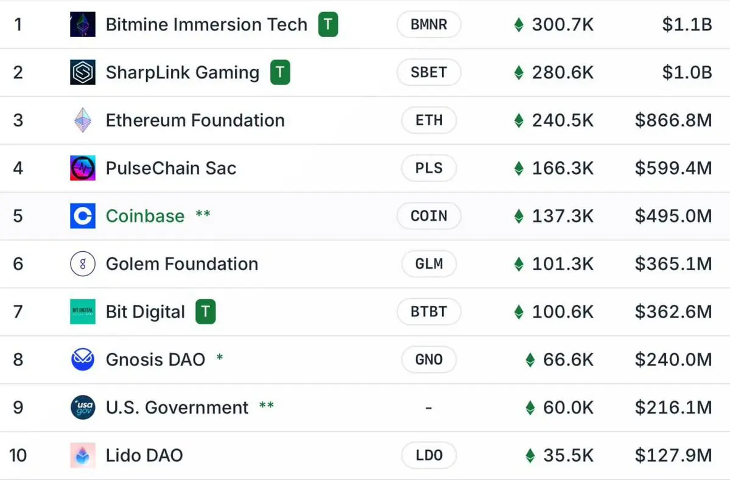Viewport: 730px width, 480px height.
Task: Select the Golem Foundation GLM ticker pill
Action: tap(429, 263)
